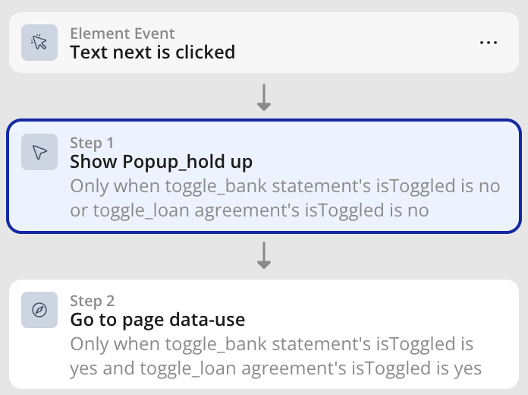The width and height of the screenshot is (528, 395).
Task: Click the 'Text next is clicked' title
Action: coord(152,52)
